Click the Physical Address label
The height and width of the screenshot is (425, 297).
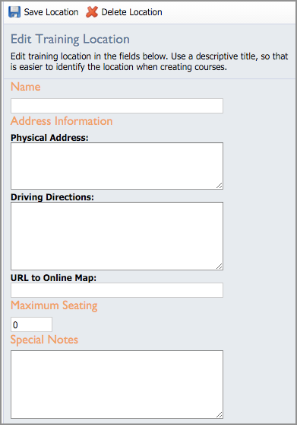pos(49,138)
